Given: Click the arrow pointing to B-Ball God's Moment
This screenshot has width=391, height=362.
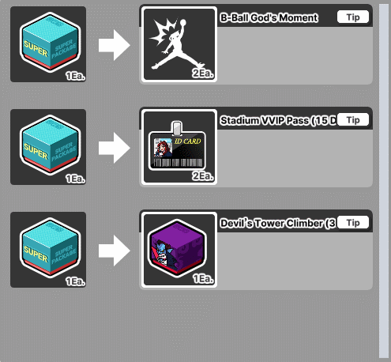Looking at the screenshot, I should pyautogui.click(x=115, y=45).
